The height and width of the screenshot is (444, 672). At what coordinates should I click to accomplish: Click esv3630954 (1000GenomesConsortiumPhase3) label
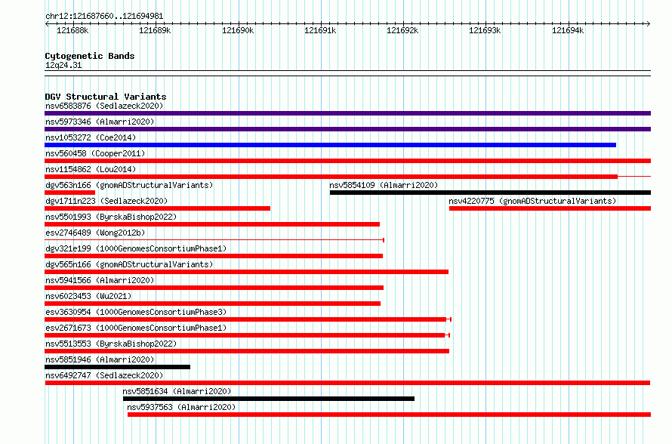click(x=136, y=312)
